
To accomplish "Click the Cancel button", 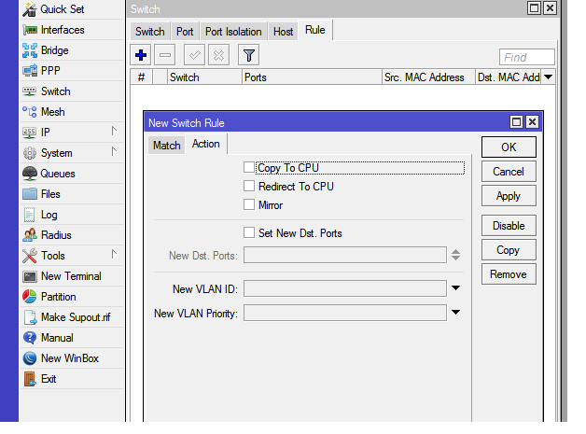I will [509, 172].
